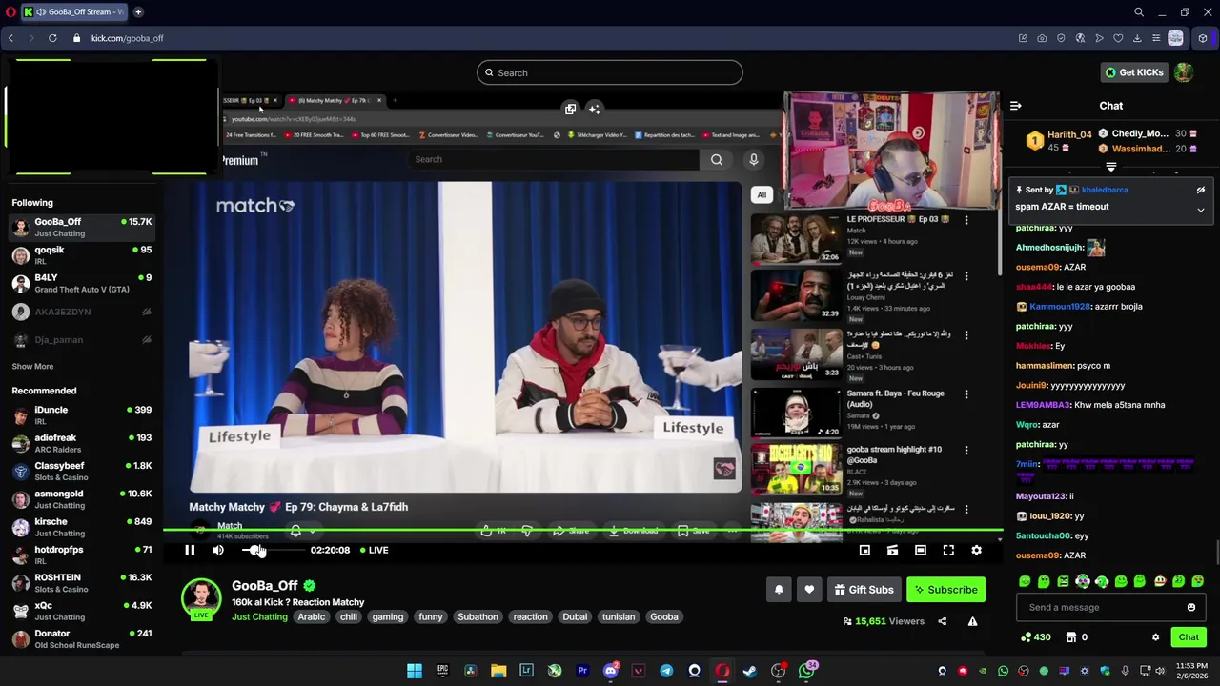Enter fullscreen mode on the player

[948, 550]
